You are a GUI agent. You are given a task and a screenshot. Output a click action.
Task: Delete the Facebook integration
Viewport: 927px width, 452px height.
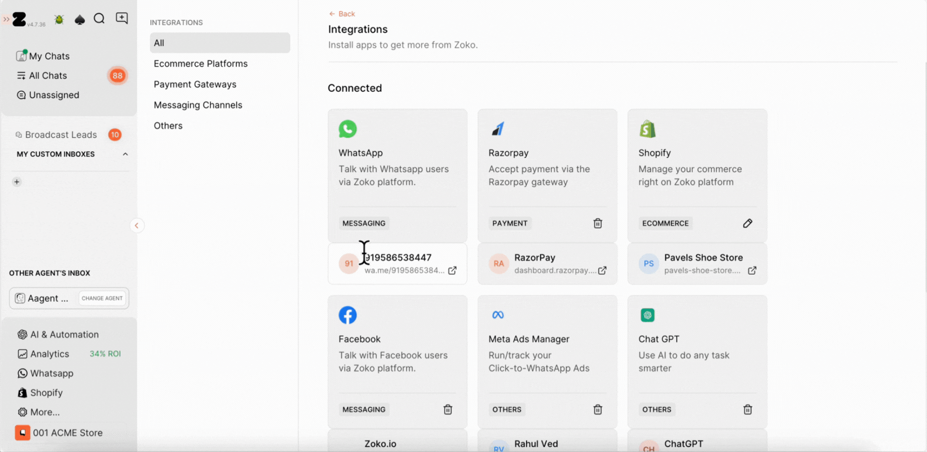tap(448, 410)
